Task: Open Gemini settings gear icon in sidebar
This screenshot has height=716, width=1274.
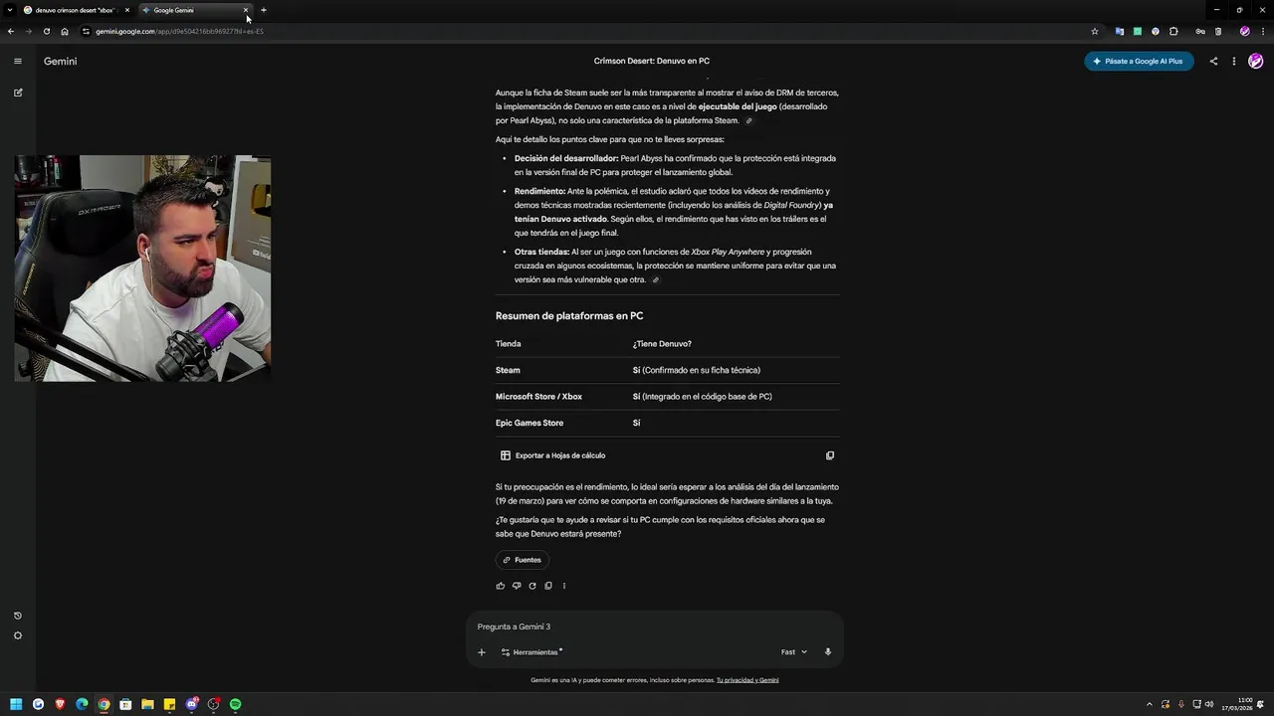Action: 17,635
